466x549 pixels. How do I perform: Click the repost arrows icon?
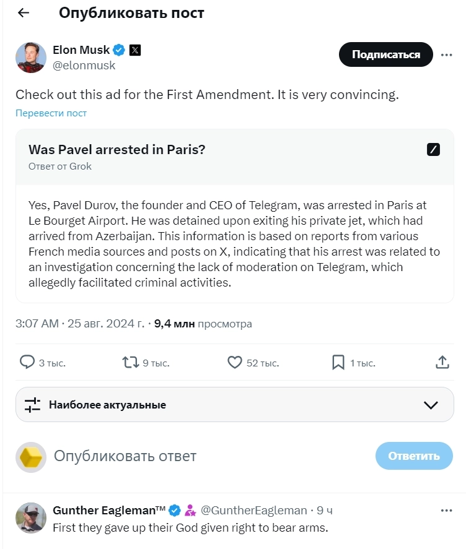click(131, 362)
